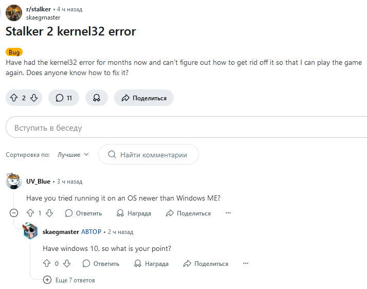Downvote UV_Blue's comment
Screen dimensions: 367x289
49,213
